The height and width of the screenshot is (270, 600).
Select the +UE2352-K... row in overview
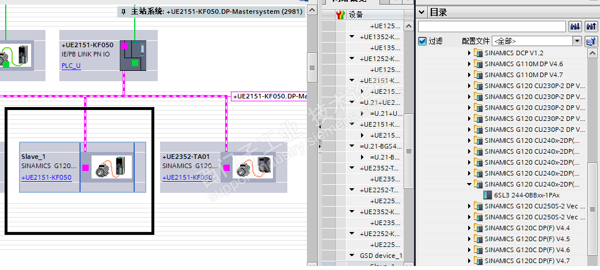click(380, 211)
